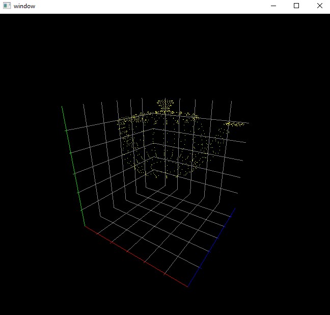Click the green vertical axis line
The image size is (330, 315).
(73, 167)
